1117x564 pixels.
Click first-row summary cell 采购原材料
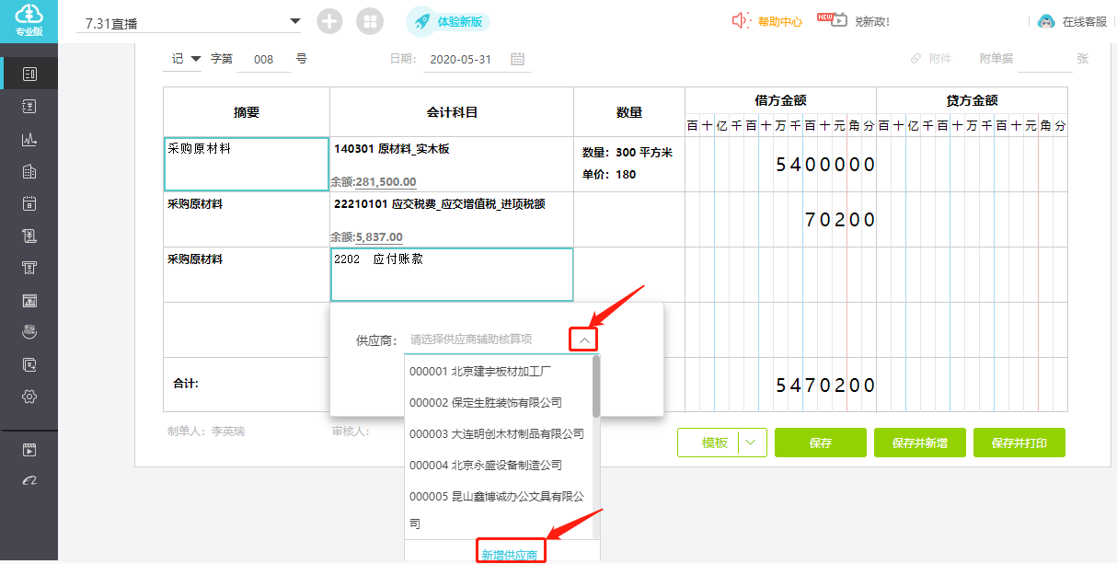point(247,164)
